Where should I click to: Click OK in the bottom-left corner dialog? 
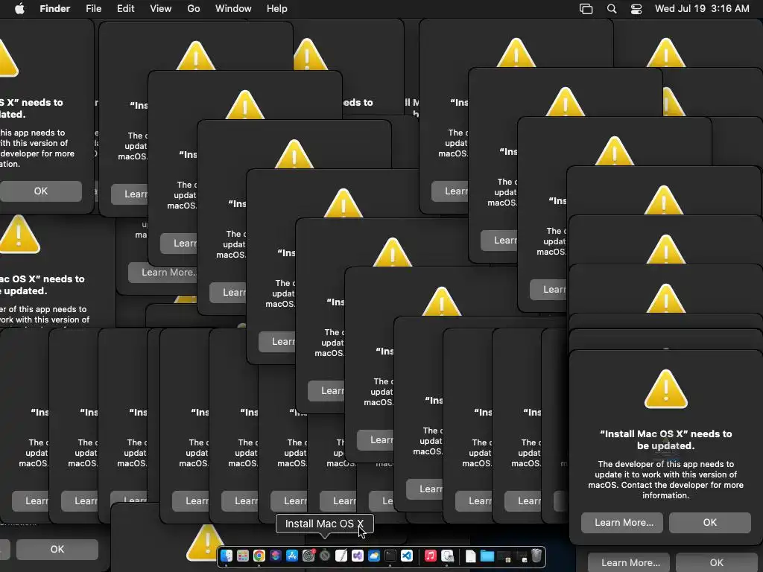[x=57, y=549]
